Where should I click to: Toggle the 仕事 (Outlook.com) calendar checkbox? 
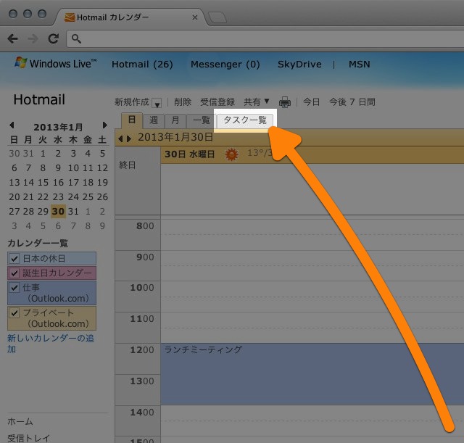(14, 287)
